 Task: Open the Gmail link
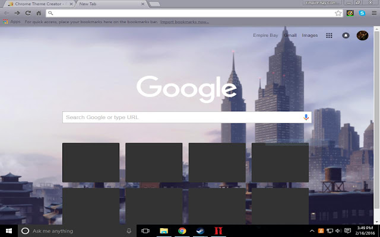point(290,36)
